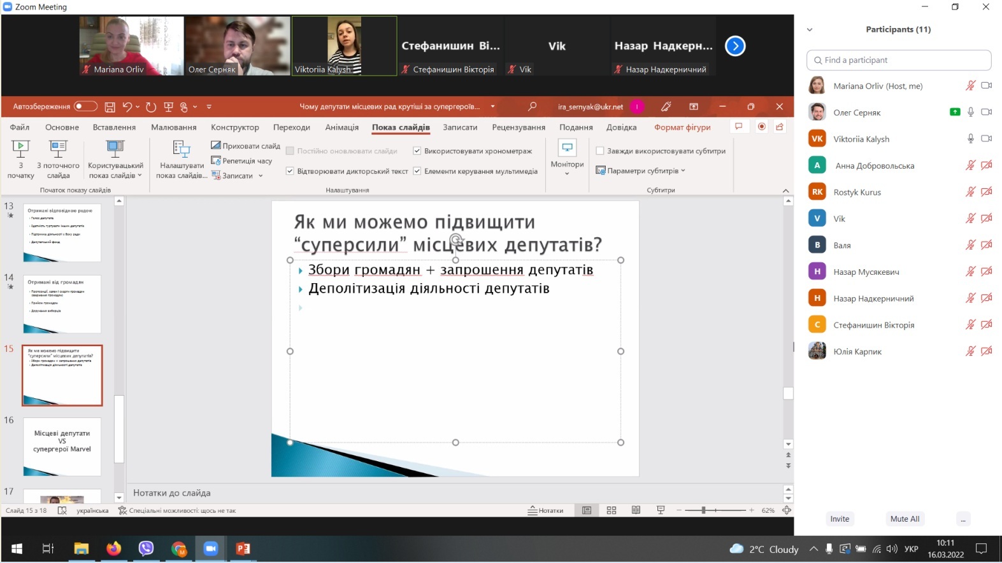Open the search magnifier in PowerPoint
Screen dimensions: 1002x563
point(532,106)
